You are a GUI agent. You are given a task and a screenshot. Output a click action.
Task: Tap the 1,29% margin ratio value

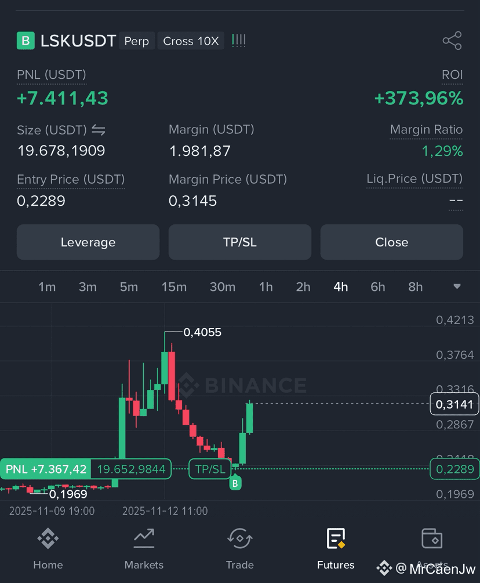point(442,151)
